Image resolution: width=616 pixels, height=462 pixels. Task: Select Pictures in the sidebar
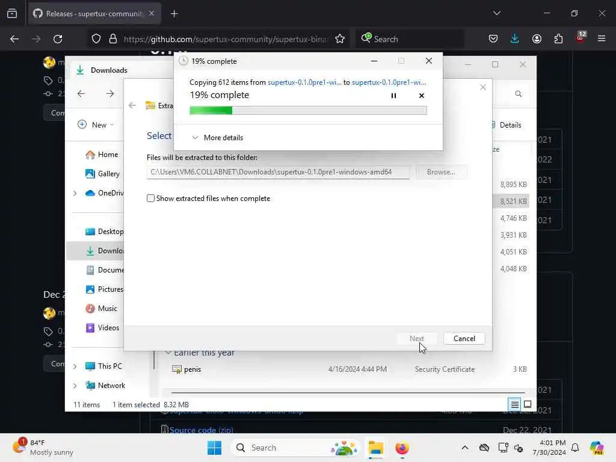[x=104, y=289]
